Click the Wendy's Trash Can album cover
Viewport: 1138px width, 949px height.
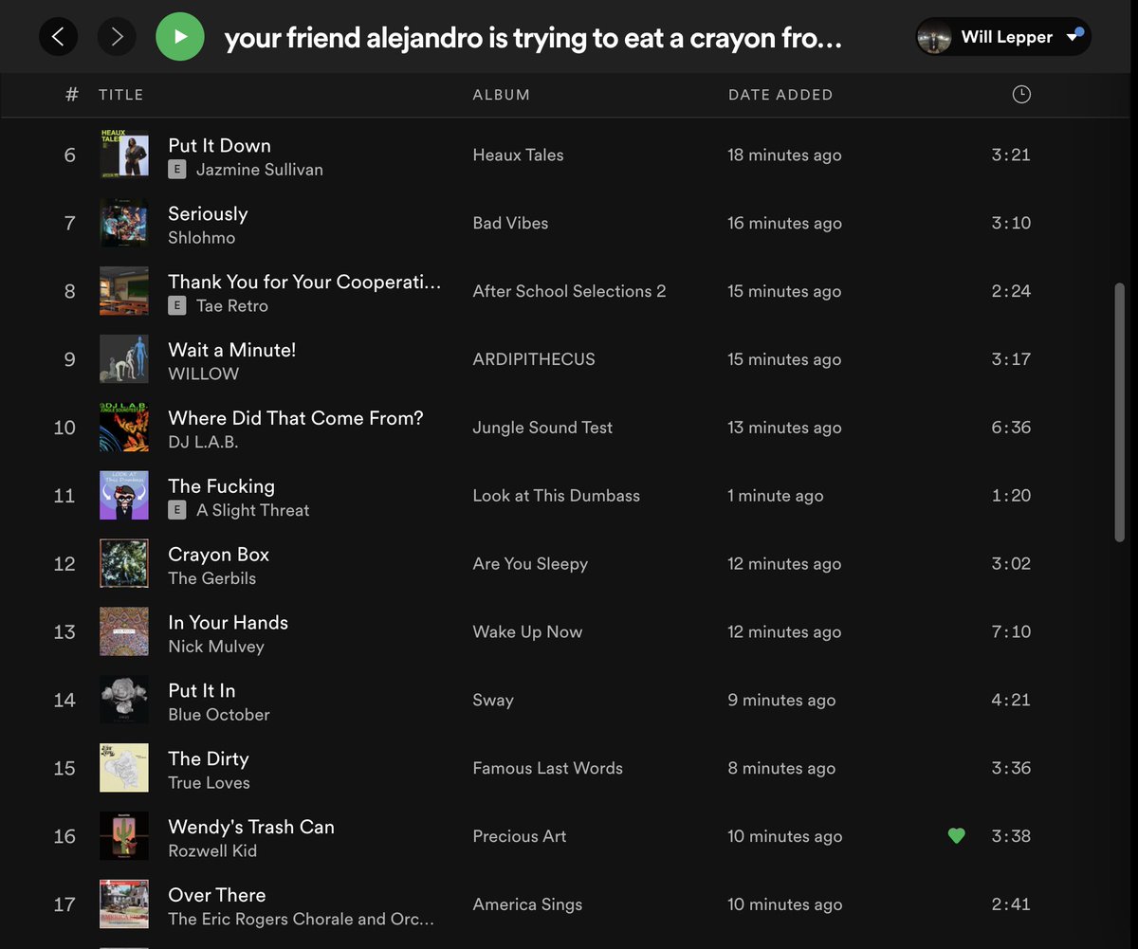point(124,837)
